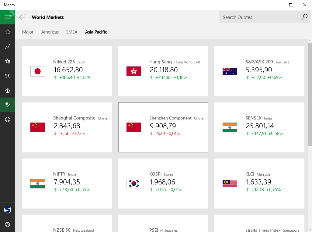Open the Mortgage calculator house icon
The width and height of the screenshot is (312, 232).
tap(7, 90)
